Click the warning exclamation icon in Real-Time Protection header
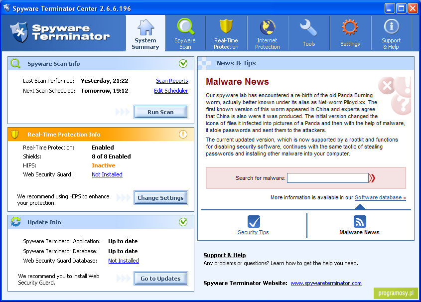 pos(183,134)
